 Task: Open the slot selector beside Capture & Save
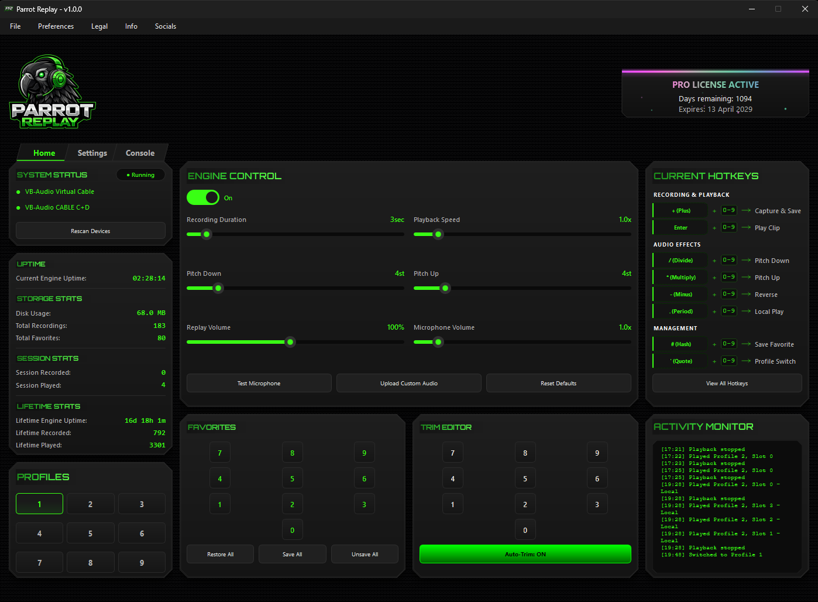point(728,210)
